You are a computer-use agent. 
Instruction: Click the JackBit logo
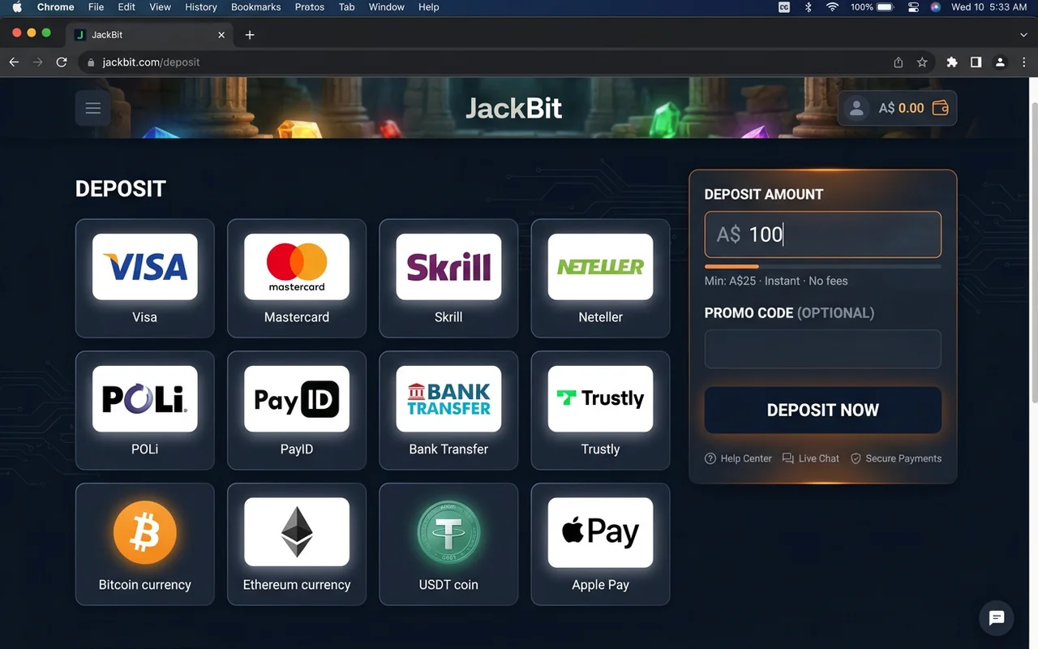(513, 108)
